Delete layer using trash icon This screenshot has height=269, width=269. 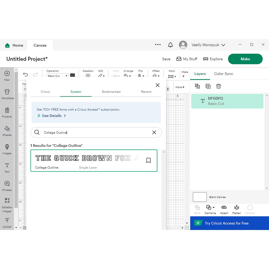click(x=218, y=86)
